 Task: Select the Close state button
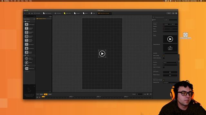click(50, 94)
